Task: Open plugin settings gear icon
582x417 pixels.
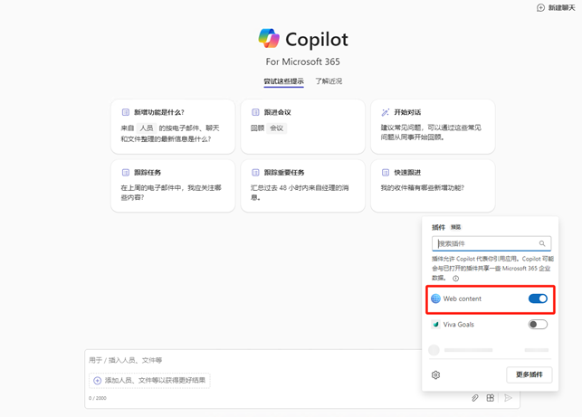Action: click(x=435, y=375)
